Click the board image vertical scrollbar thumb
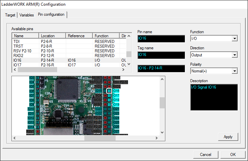This screenshot has width=248, height=161. tap(162, 103)
